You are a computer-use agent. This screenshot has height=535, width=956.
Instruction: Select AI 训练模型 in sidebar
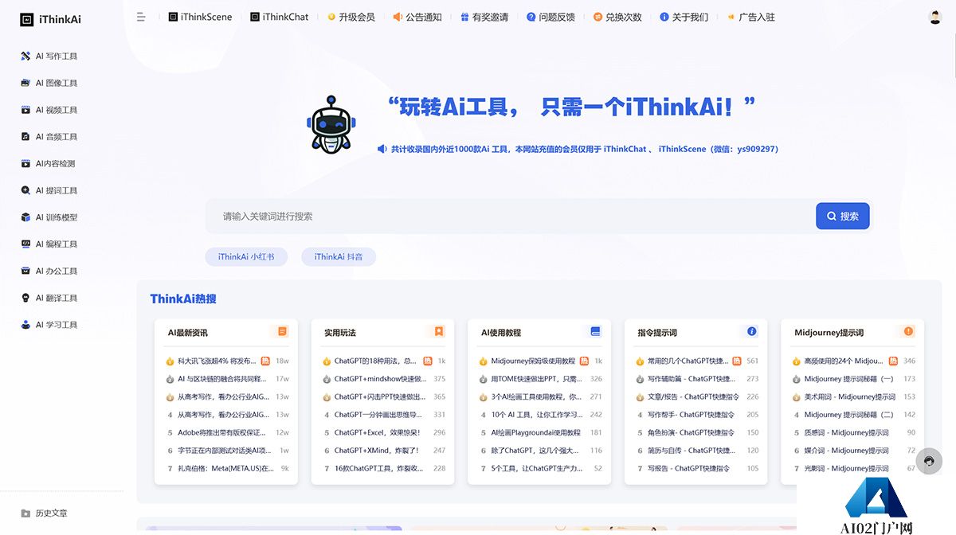point(50,217)
